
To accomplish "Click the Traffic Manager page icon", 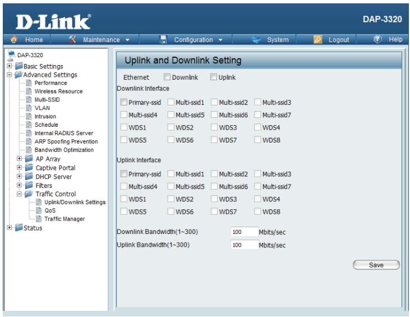I will 39,219.
